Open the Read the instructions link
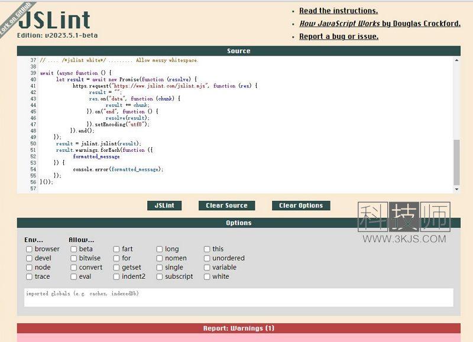Screen dimensions: 473x342 [338, 11]
